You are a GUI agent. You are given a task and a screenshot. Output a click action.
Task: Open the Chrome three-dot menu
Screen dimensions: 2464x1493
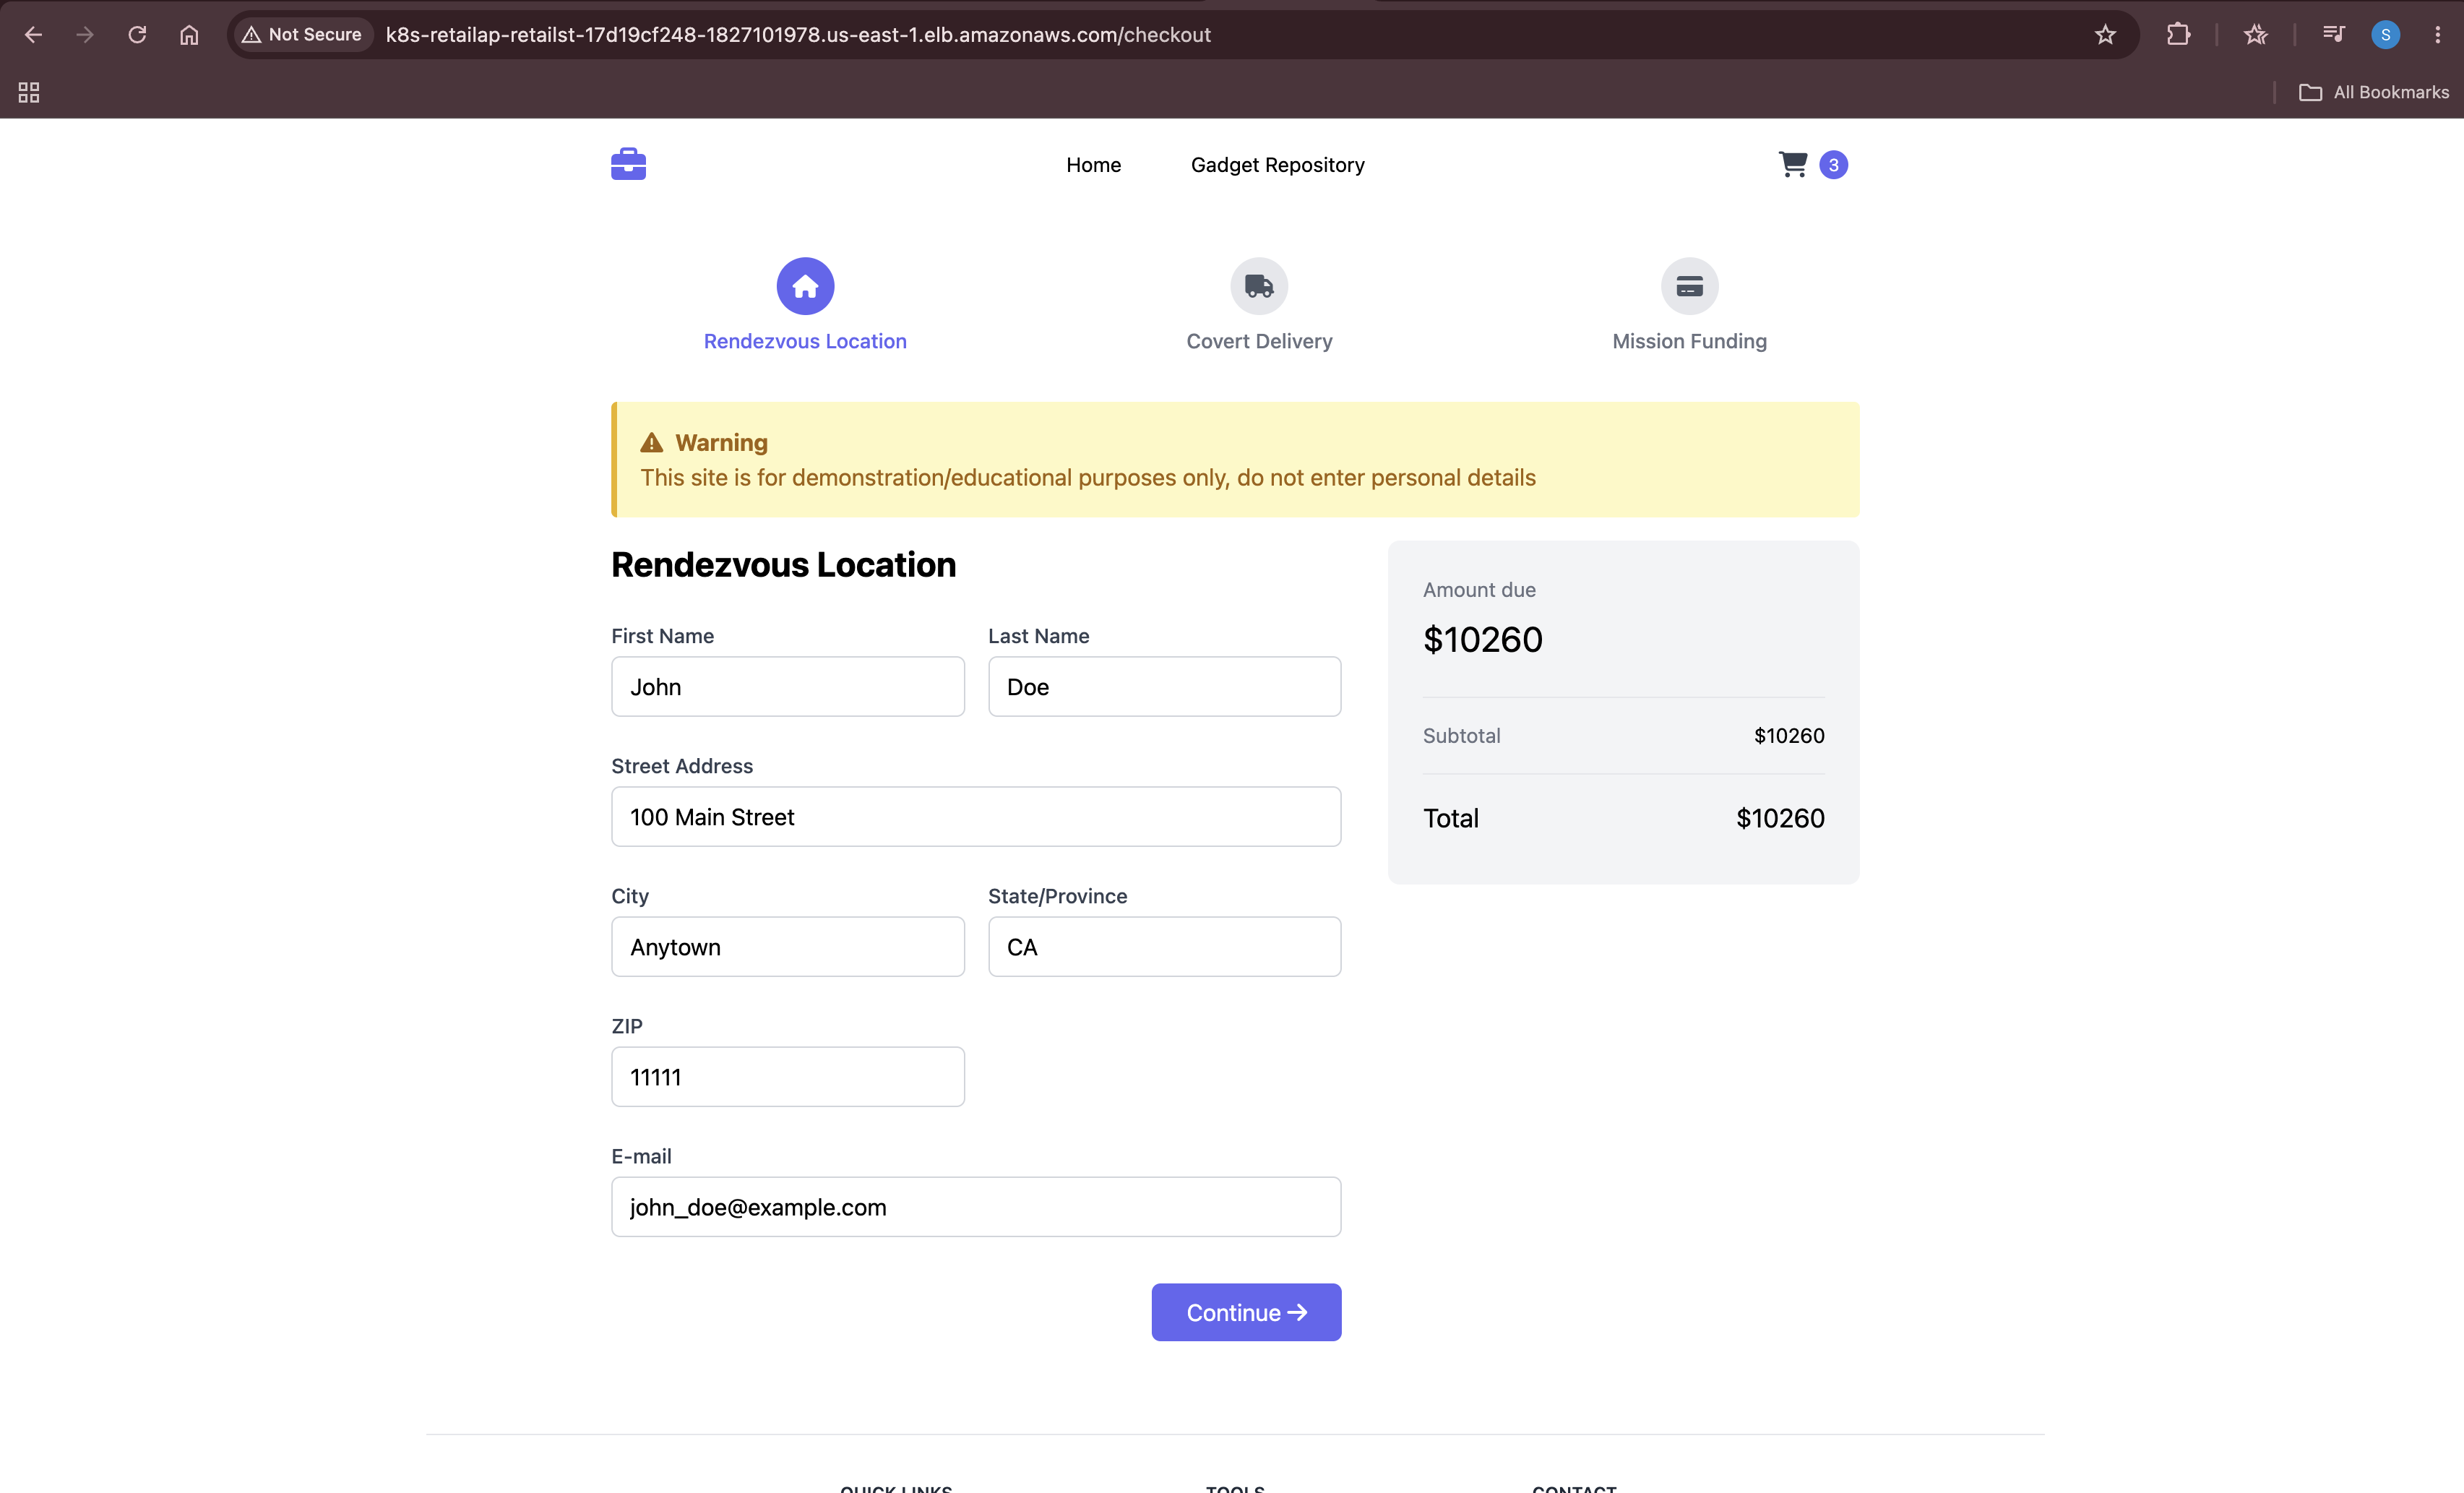coord(2437,35)
